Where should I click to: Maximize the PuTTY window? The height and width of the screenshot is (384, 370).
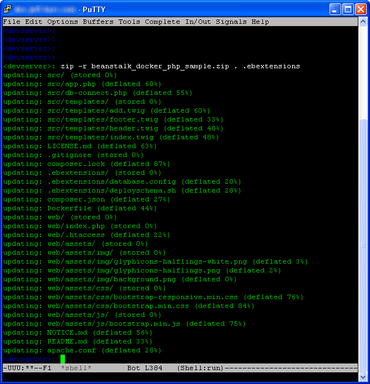348,9
